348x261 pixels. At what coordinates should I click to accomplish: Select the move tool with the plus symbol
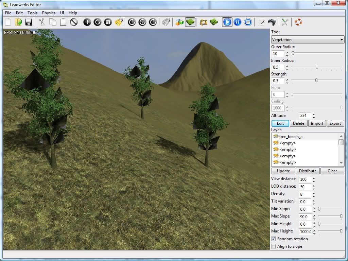click(87, 22)
